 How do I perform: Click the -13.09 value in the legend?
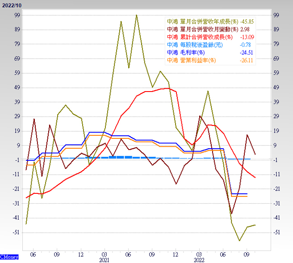(247, 37)
